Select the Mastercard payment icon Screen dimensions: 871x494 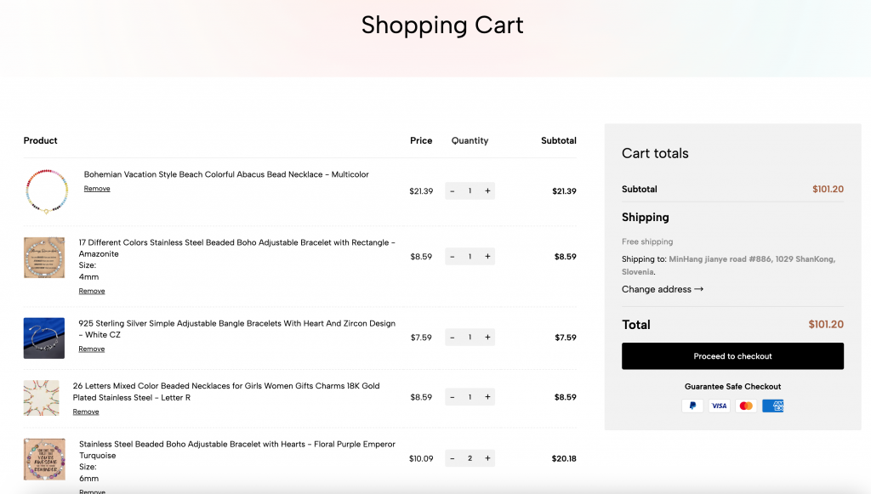tap(746, 406)
